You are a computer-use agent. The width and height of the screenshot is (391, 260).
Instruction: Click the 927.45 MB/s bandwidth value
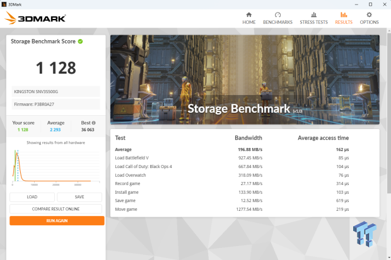pos(250,158)
